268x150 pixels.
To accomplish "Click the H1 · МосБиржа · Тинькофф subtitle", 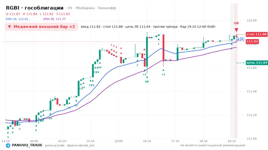I will click(92, 8).
